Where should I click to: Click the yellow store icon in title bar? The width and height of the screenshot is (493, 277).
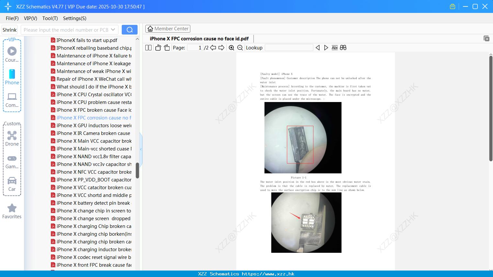click(453, 6)
